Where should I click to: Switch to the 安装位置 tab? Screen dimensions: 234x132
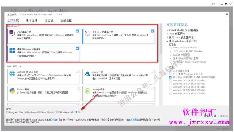click(x=66, y=20)
